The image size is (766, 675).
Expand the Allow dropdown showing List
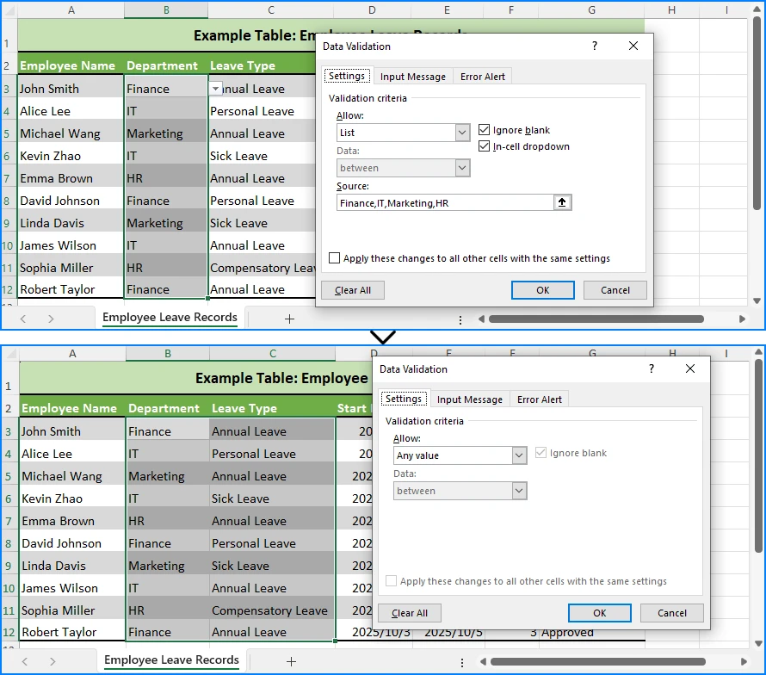(462, 133)
